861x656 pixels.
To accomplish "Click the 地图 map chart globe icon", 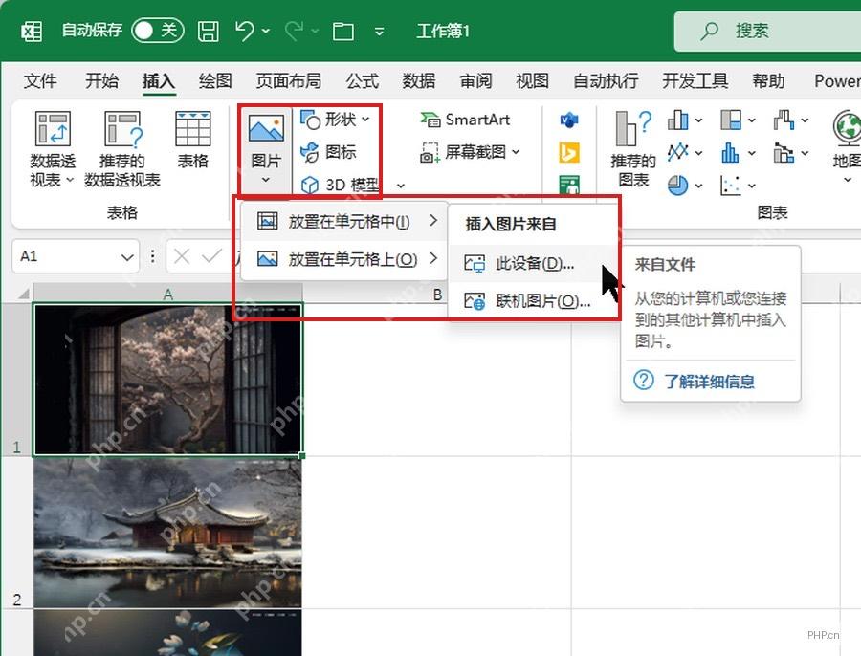I will (x=848, y=128).
